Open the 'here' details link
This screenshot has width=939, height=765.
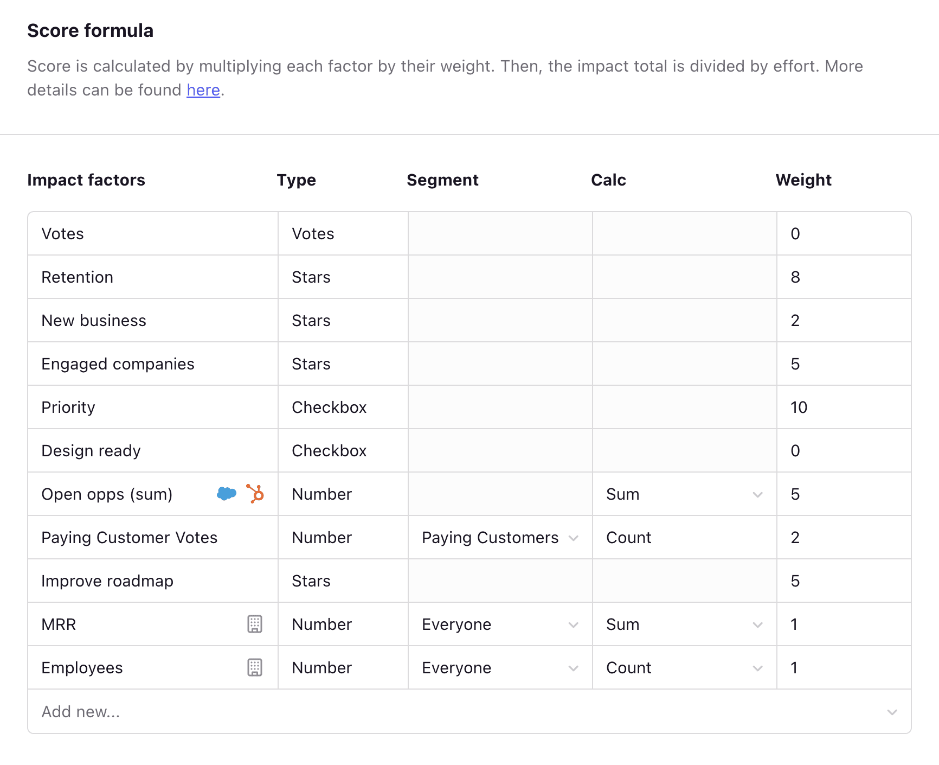(203, 90)
